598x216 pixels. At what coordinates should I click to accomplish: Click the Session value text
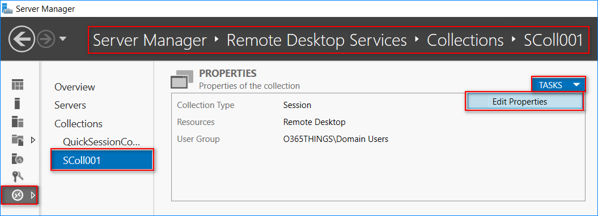click(x=297, y=105)
